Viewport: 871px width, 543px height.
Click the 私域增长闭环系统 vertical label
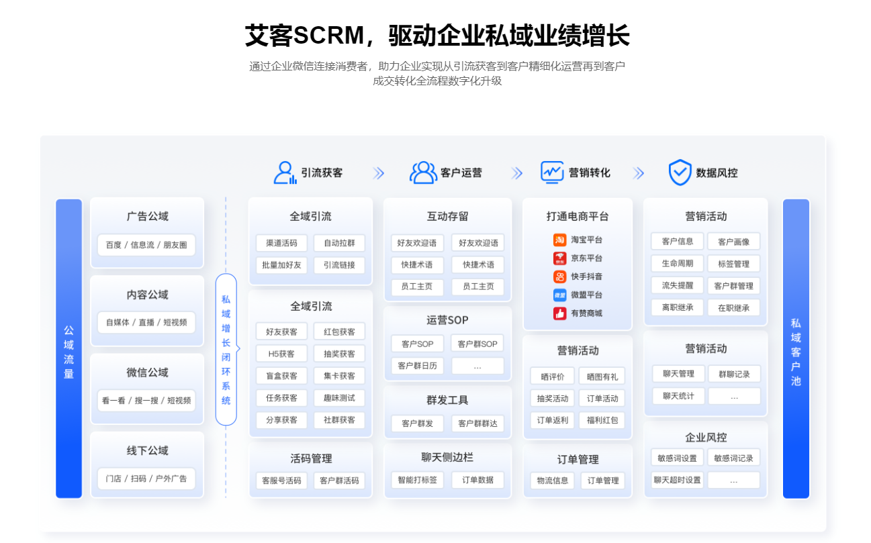click(226, 349)
